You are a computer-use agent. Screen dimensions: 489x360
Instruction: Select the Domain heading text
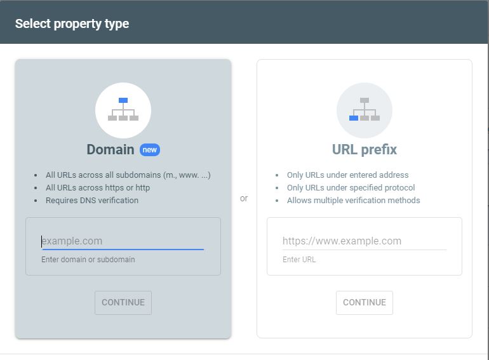pyautogui.click(x=111, y=150)
